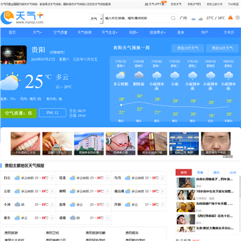Expand the 天气APP下载 top menu
The height and width of the screenshot is (241, 241).
point(156,4)
